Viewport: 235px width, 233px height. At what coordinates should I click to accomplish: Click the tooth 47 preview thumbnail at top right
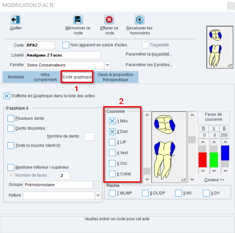click(220, 47)
